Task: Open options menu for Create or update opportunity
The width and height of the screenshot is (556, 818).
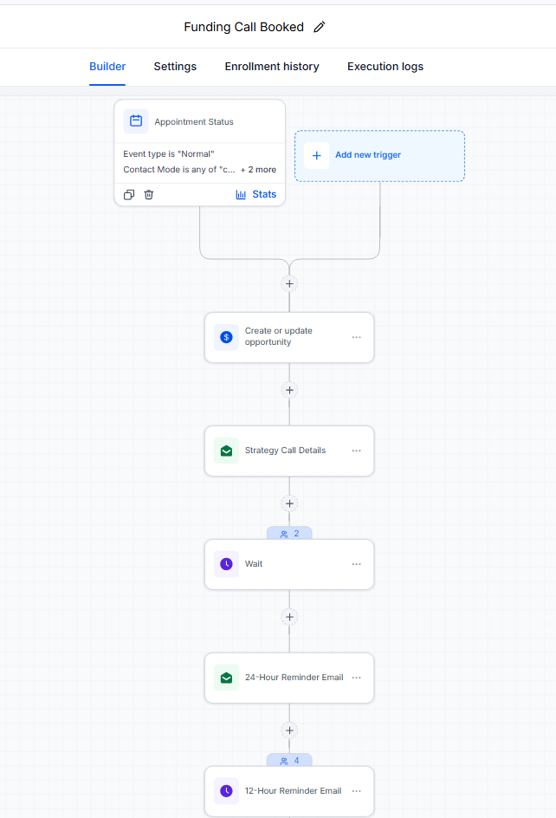Action: (356, 337)
